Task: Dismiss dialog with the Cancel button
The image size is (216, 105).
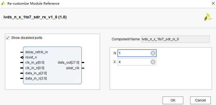Action: coord(200,100)
